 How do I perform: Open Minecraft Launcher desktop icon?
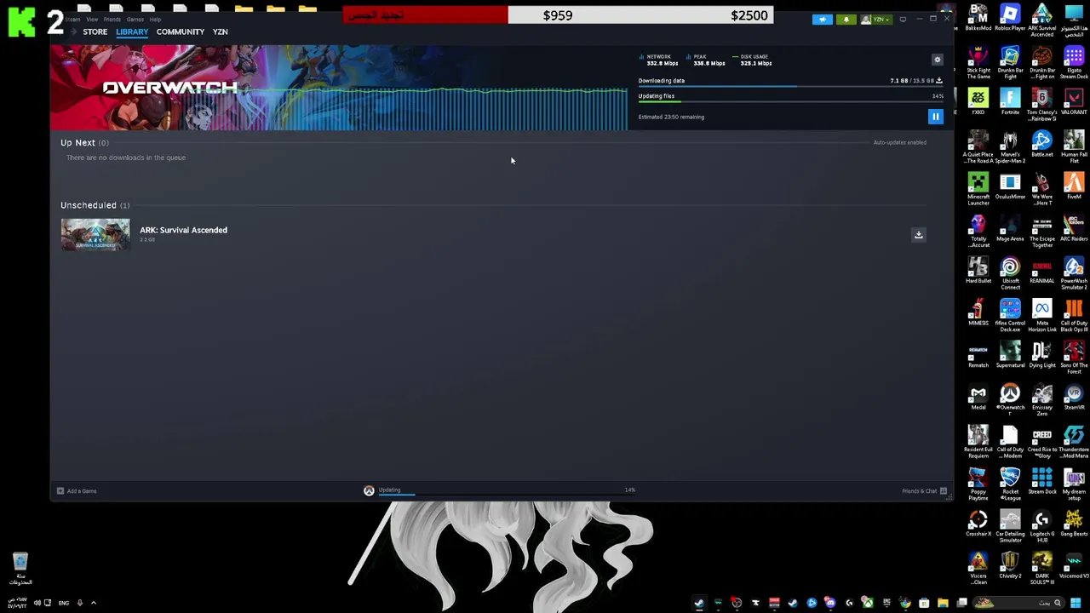(x=978, y=188)
